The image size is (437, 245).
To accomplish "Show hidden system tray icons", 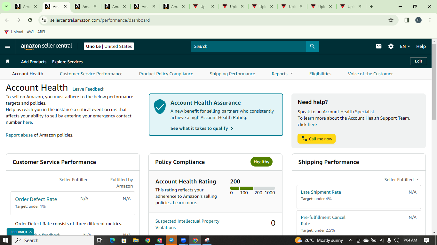I will (x=350, y=240).
